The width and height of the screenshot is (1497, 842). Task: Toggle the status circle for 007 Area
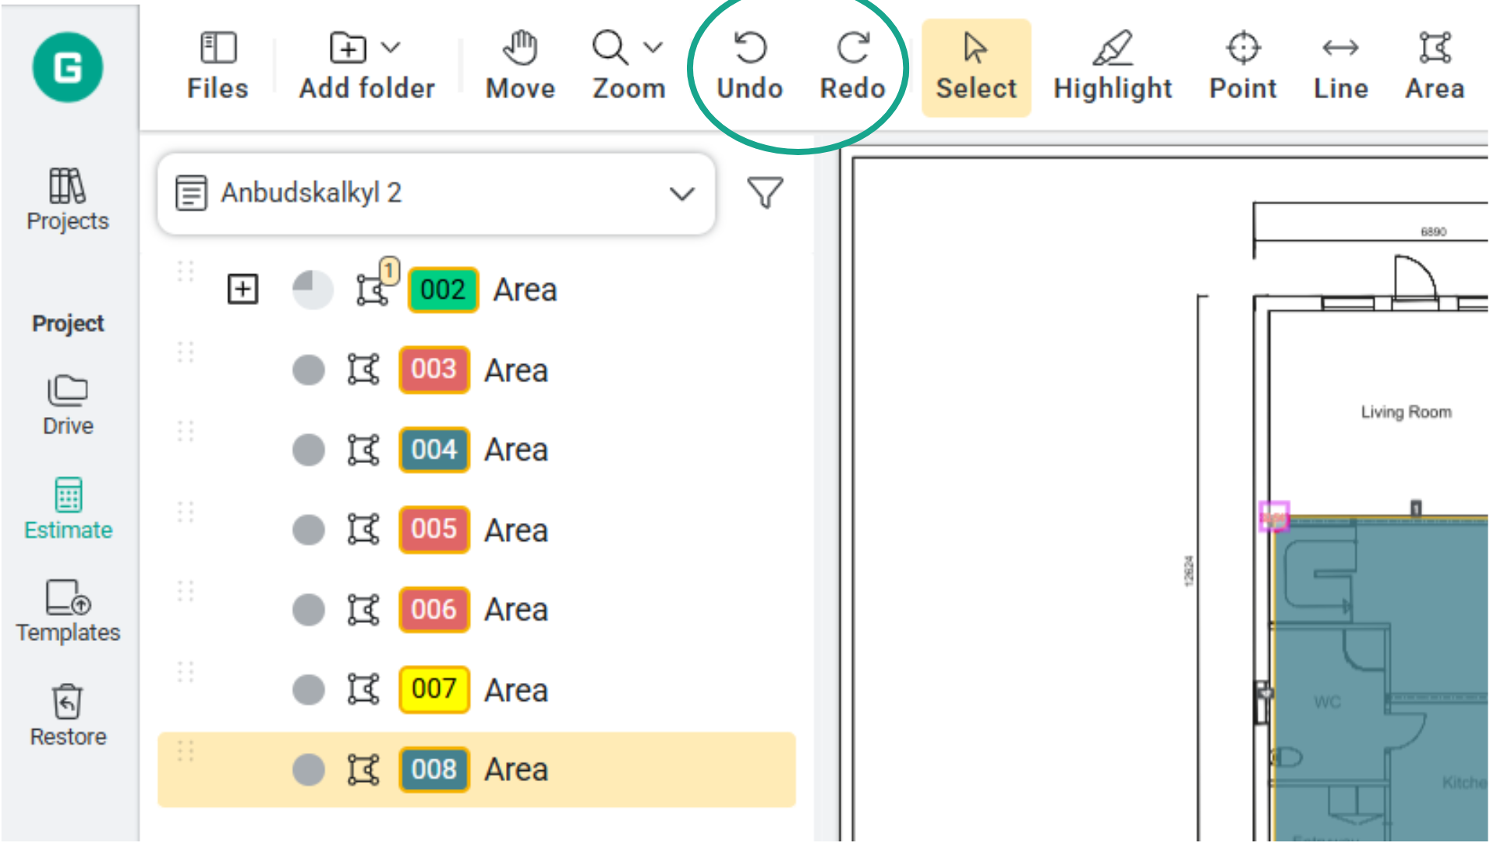[309, 690]
